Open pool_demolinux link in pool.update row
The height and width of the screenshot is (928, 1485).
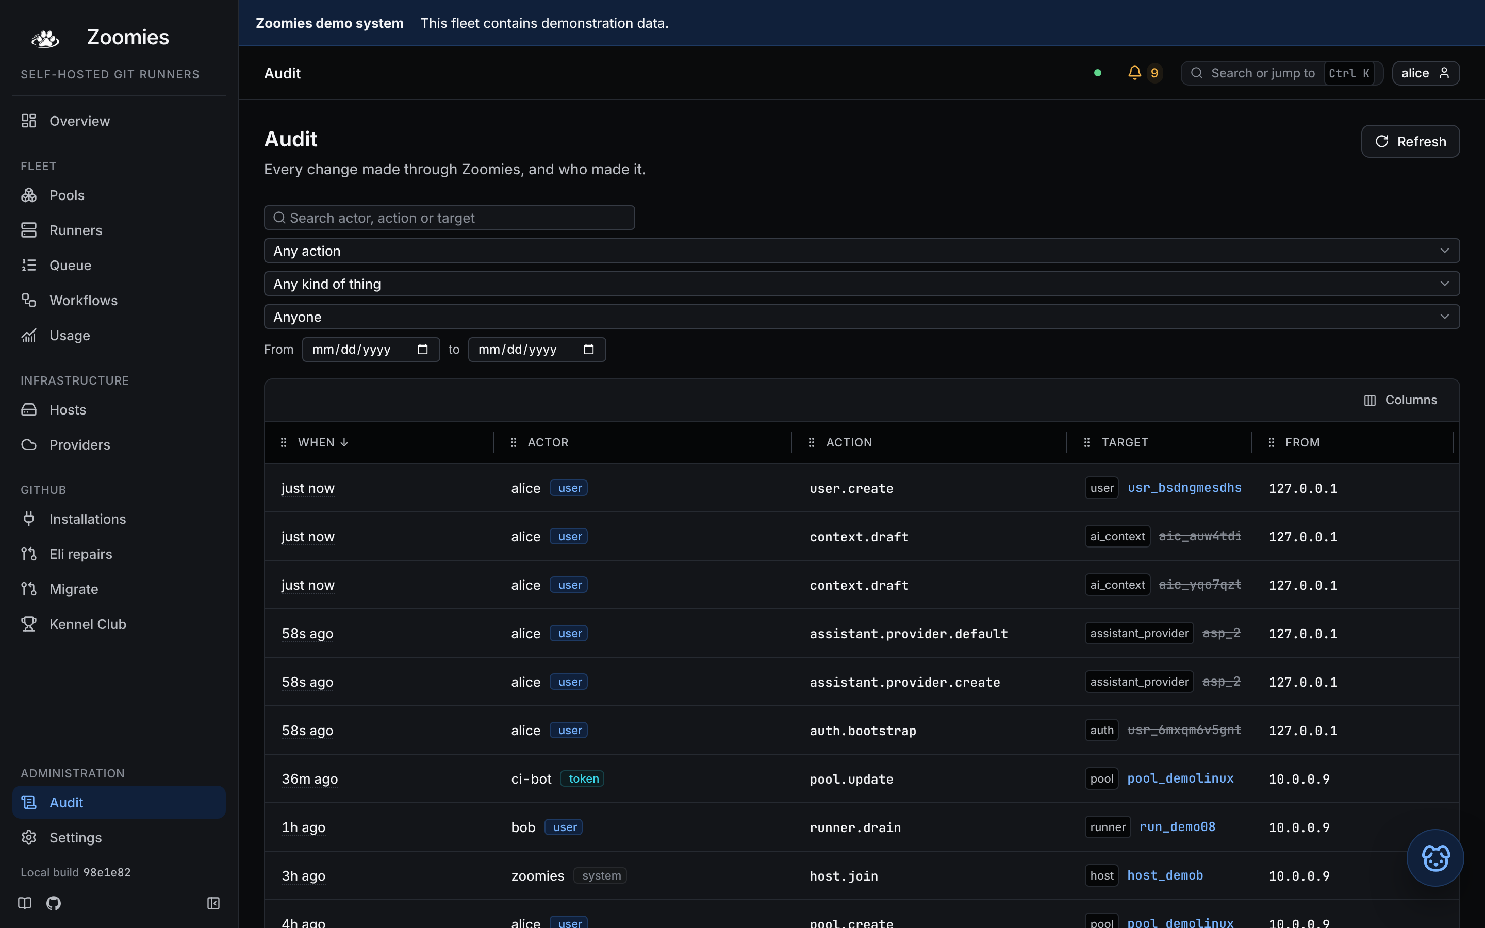pyautogui.click(x=1180, y=778)
